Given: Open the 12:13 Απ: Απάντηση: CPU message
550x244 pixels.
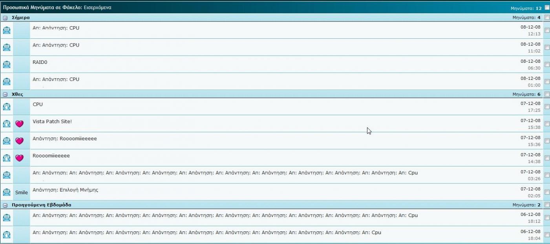Looking at the screenshot, I should pyautogui.click(x=56, y=28).
